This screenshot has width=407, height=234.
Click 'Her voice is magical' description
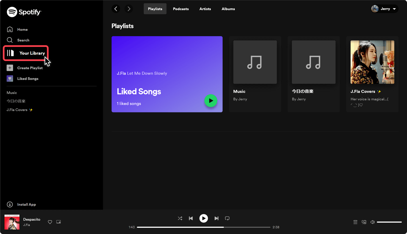[x=369, y=102]
